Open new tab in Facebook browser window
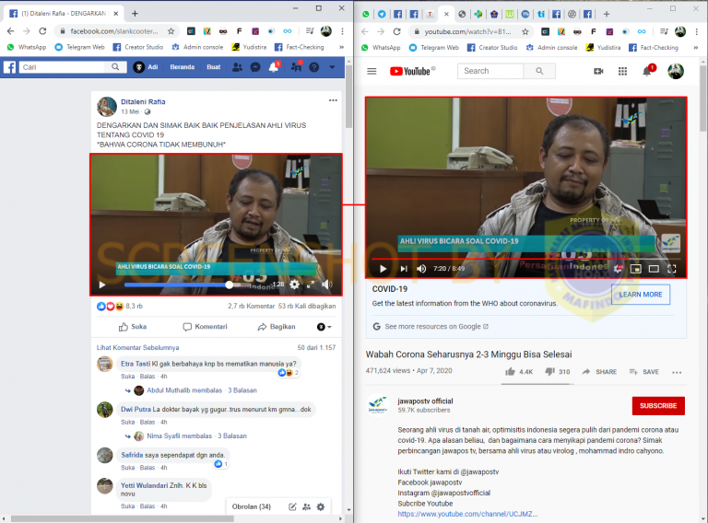The height and width of the screenshot is (523, 708). point(135,14)
